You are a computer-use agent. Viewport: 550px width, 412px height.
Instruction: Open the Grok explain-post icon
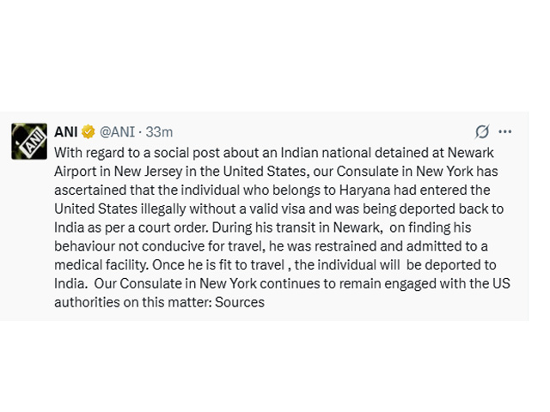point(482,131)
